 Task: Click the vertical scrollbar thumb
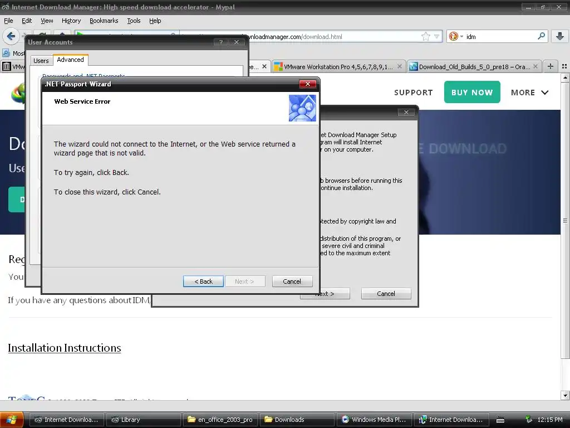tap(565, 220)
